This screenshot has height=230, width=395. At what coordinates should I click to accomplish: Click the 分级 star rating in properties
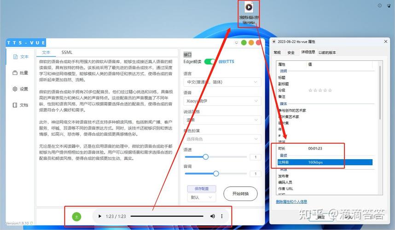coord(320,90)
